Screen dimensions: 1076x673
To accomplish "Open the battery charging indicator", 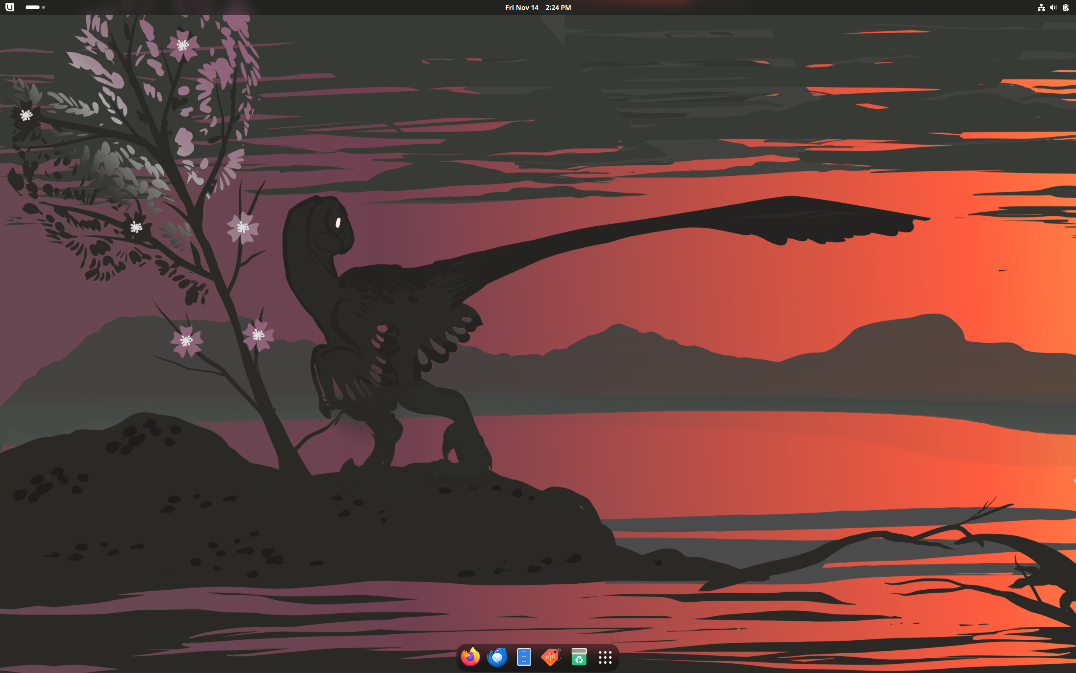I will (x=1066, y=8).
